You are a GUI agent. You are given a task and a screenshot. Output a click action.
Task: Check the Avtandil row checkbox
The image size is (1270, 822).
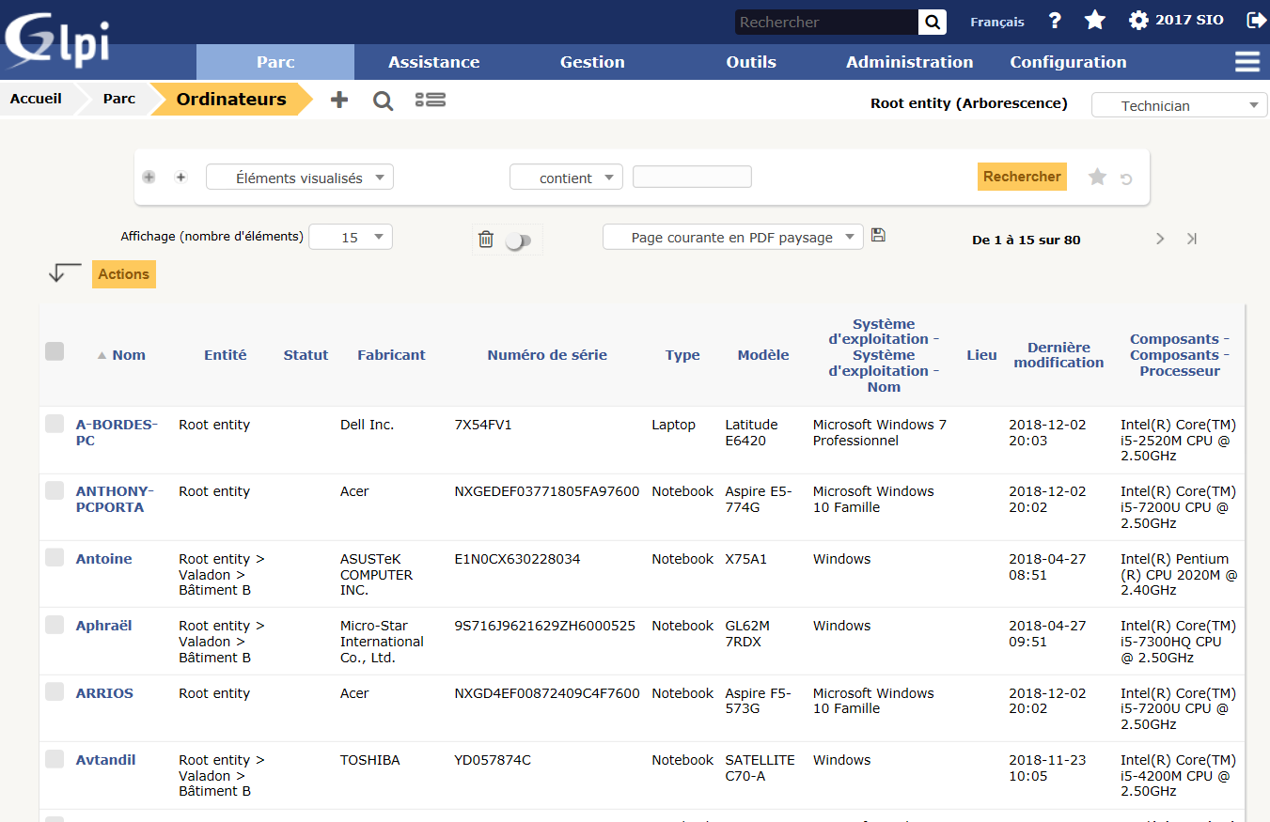click(x=55, y=759)
